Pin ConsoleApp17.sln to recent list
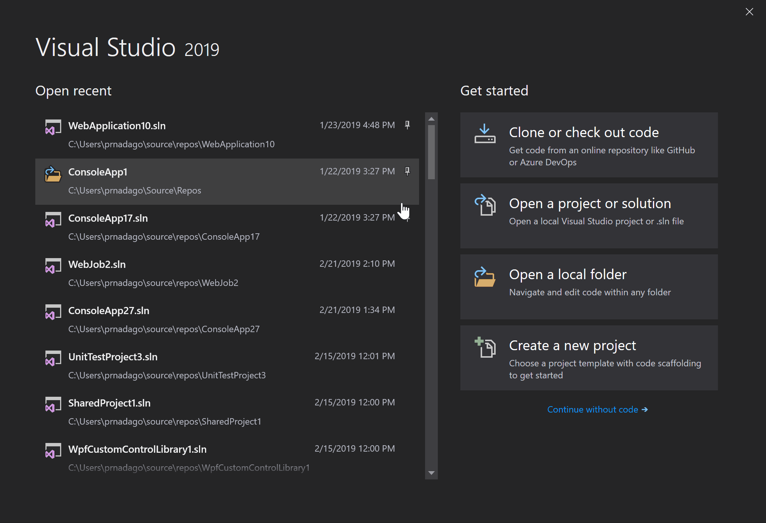The height and width of the screenshot is (523, 766). coord(407,217)
